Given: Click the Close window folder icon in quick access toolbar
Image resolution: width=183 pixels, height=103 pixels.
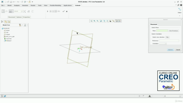Looking at the screenshot, I should tap(29, 2).
